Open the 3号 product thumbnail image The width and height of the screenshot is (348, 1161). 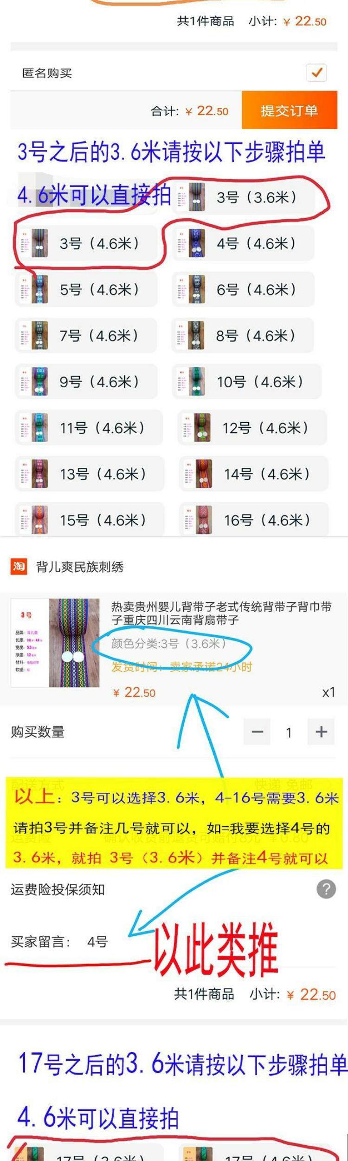[56, 643]
